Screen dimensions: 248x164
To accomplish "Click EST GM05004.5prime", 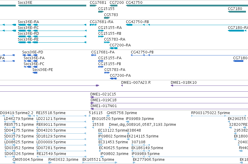I will click(28, 160).
